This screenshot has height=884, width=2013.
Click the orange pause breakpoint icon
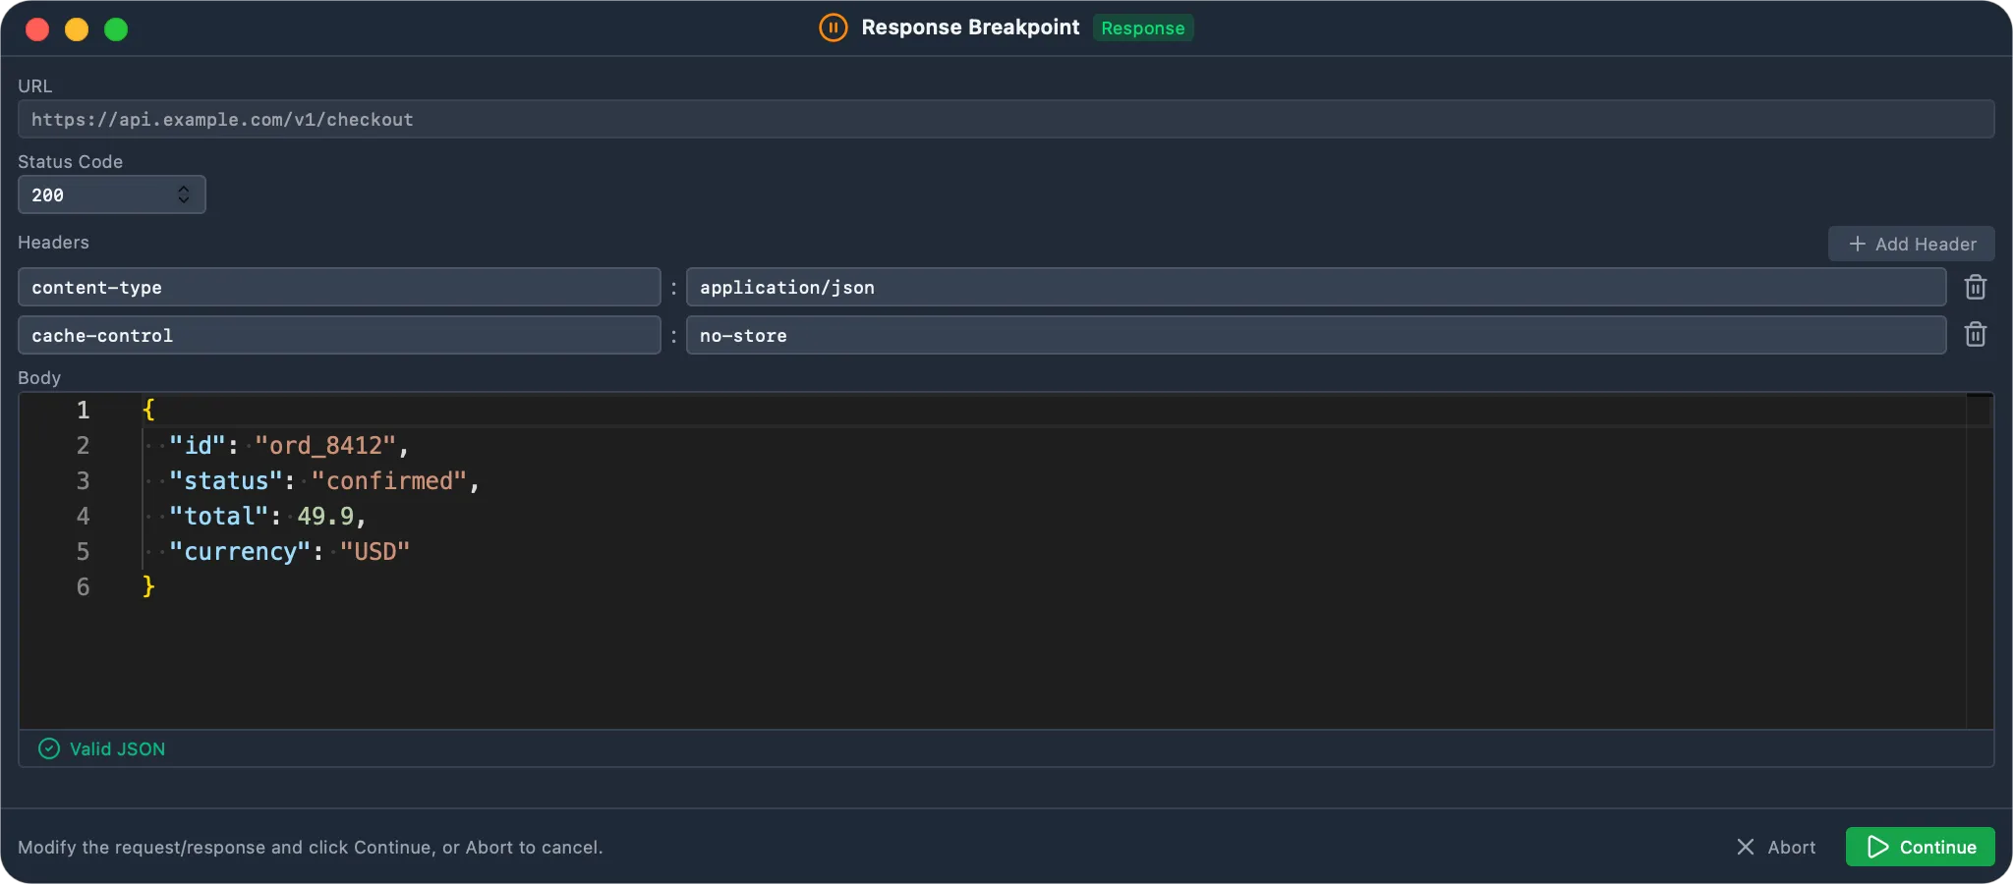tap(833, 28)
